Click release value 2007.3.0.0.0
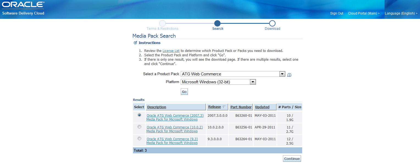Image resolution: width=420 pixels, height=167 pixels. coord(218,116)
